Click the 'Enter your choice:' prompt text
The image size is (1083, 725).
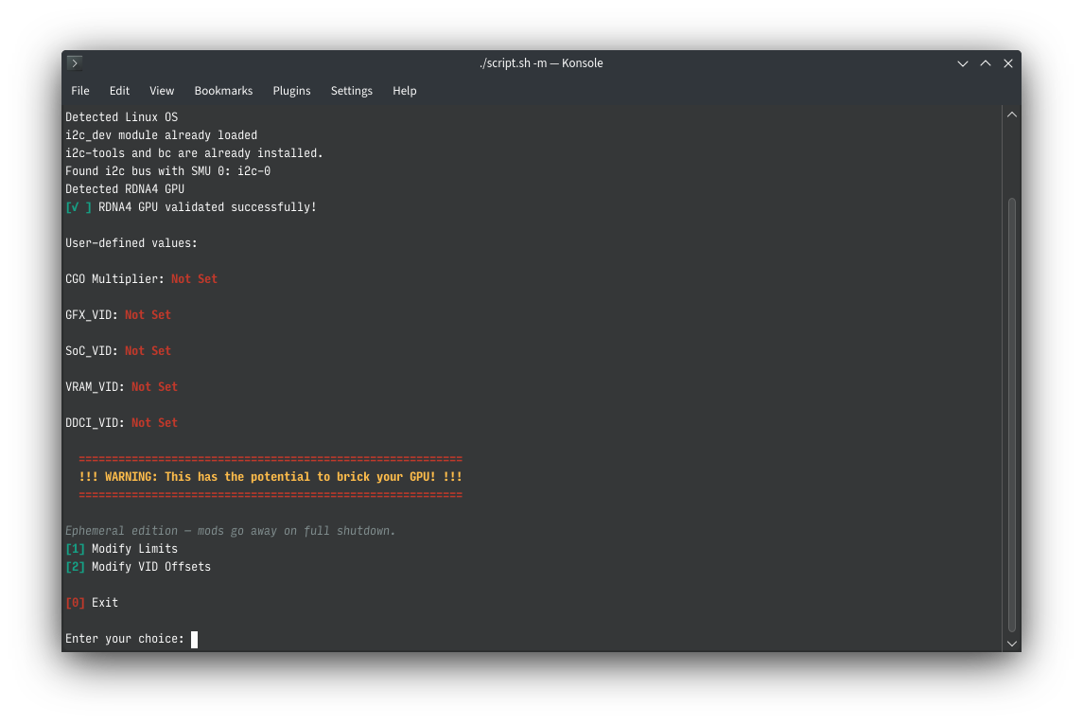pyautogui.click(x=125, y=639)
